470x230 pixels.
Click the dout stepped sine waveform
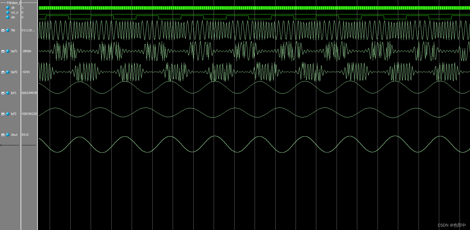point(254,144)
